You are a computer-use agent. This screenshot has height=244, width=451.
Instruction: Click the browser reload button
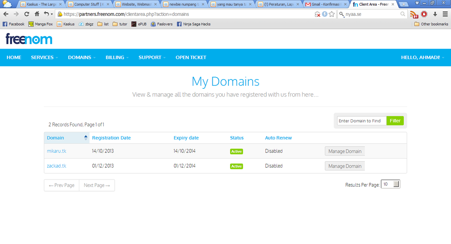[27, 14]
